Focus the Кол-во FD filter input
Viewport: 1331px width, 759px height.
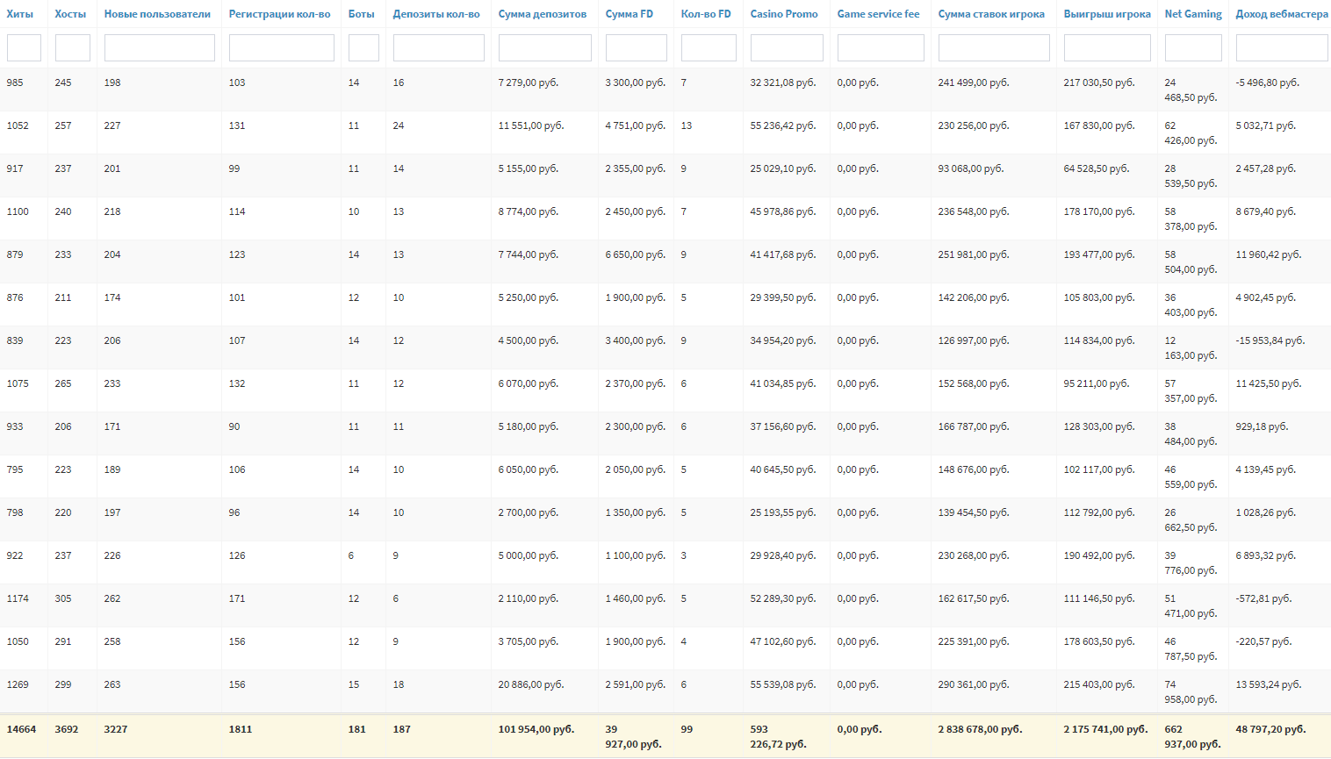coord(709,47)
